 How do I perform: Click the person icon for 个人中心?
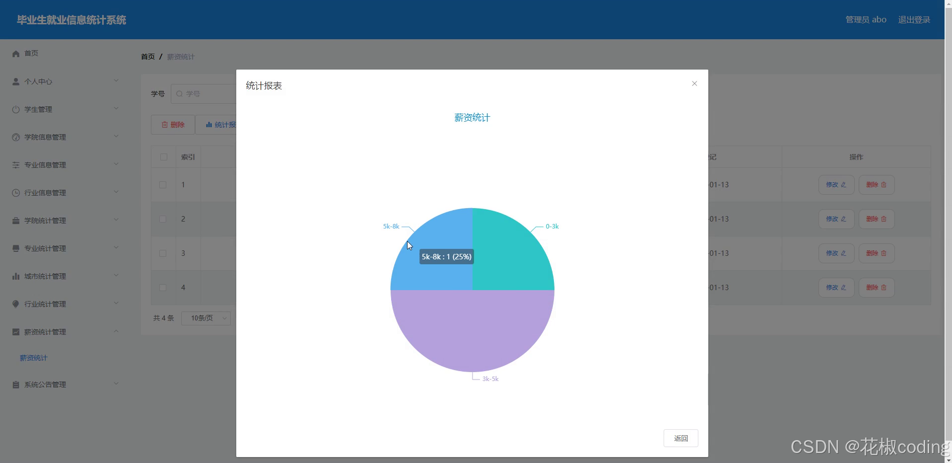pyautogui.click(x=16, y=81)
